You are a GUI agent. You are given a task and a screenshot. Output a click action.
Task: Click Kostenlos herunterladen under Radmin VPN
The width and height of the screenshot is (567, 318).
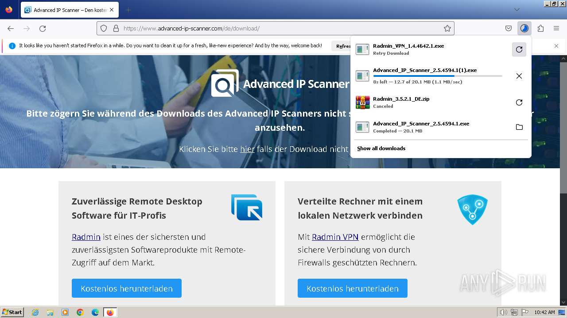click(353, 288)
